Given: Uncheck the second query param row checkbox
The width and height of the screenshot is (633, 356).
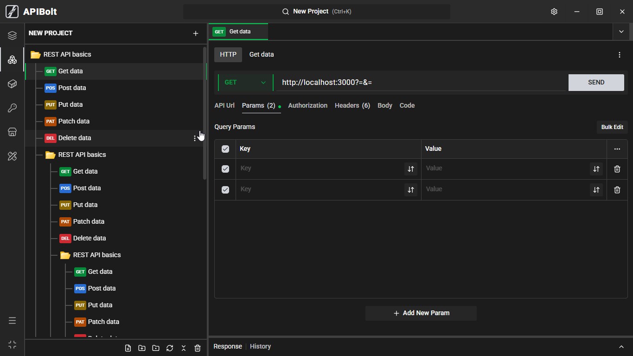Looking at the screenshot, I should 225,190.
